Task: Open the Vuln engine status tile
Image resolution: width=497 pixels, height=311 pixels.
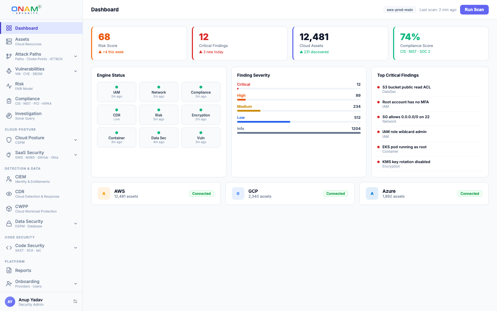Action: (201, 138)
